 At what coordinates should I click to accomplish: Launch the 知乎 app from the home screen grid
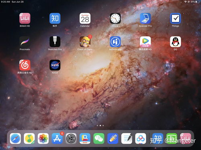55,18
